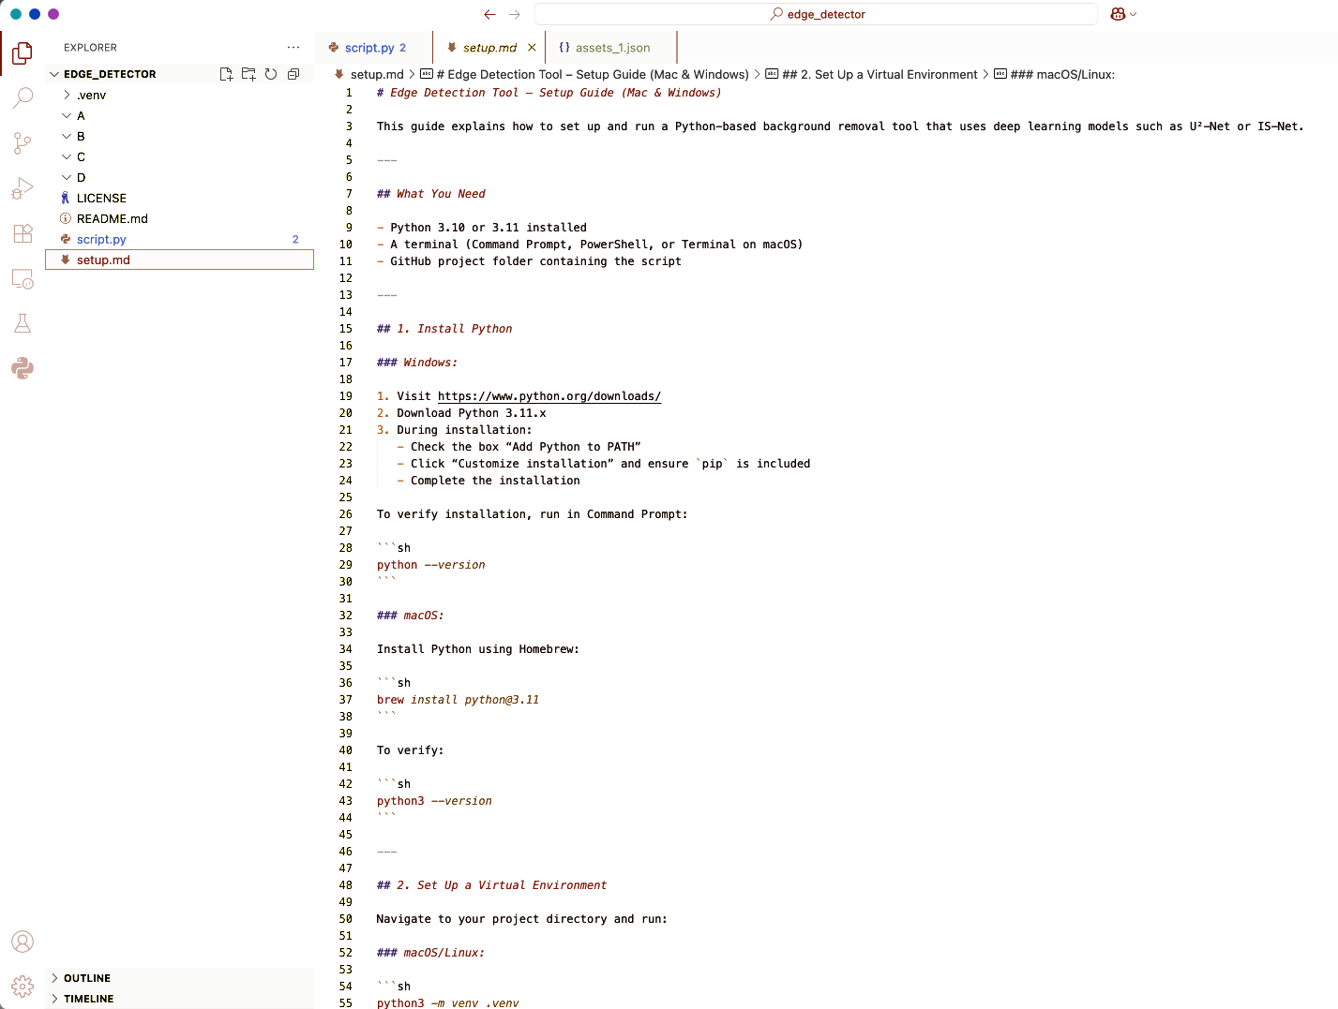Click the New File icon in Explorer
The image size is (1338, 1009).
pos(226,74)
